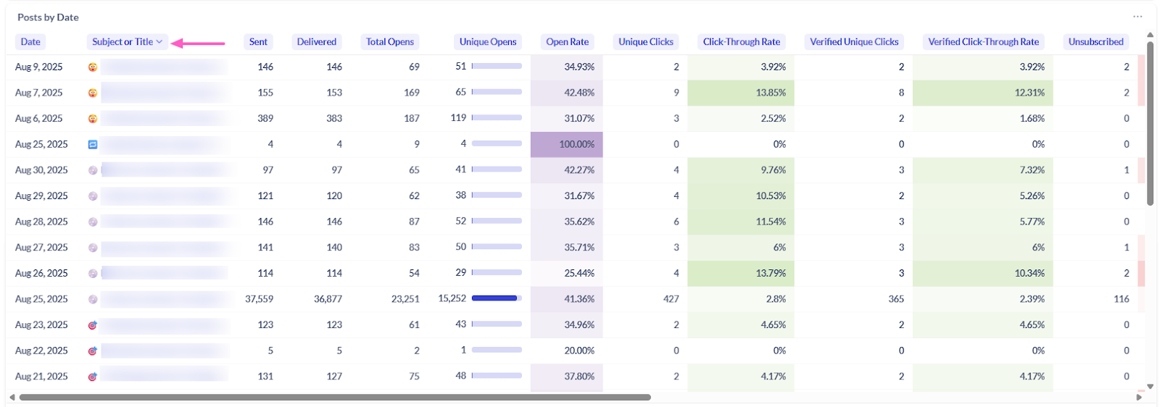
Task: Click the scroll down arrow of table
Action: 1150,387
